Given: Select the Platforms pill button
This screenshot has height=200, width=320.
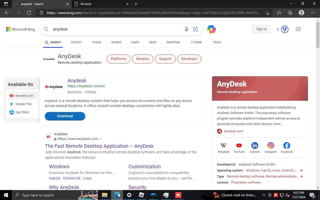Looking at the screenshot, I should pyautogui.click(x=118, y=59).
